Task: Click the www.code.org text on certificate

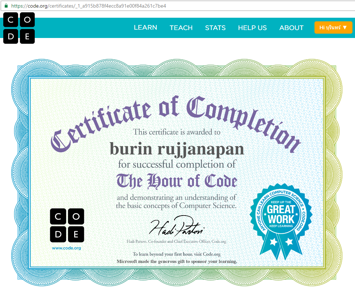Action: pyautogui.click(x=66, y=248)
